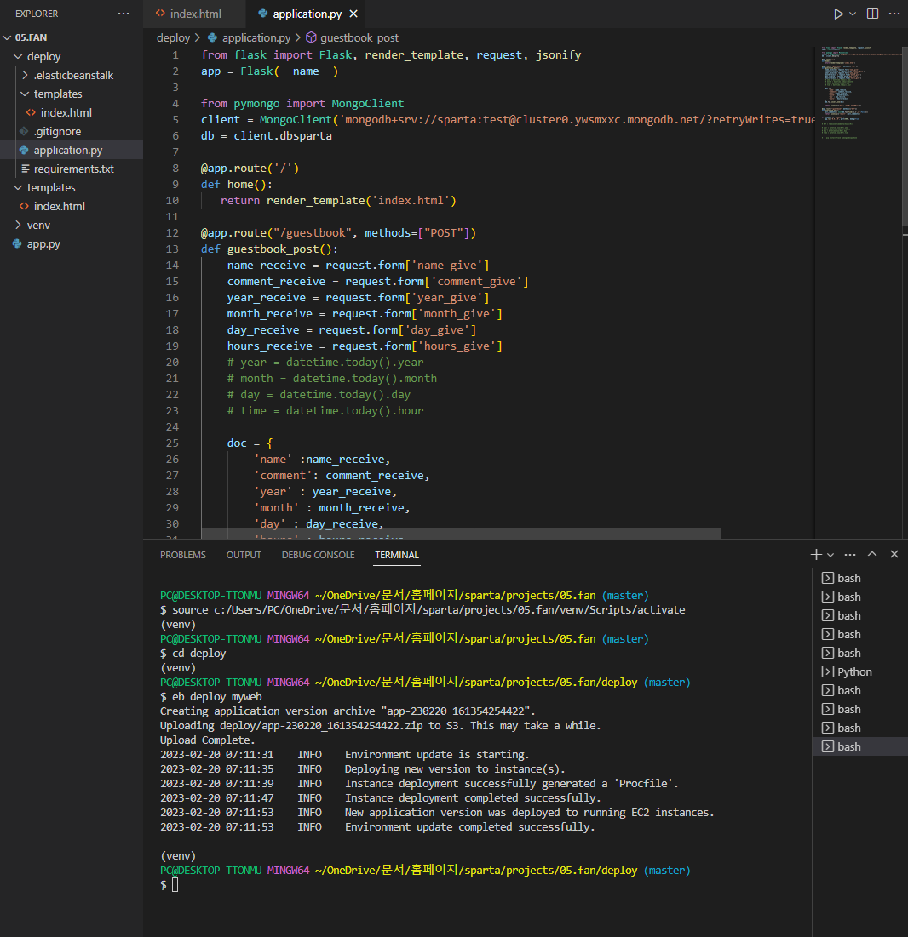Click line number 13 in gutter
The height and width of the screenshot is (937, 908).
pos(172,249)
